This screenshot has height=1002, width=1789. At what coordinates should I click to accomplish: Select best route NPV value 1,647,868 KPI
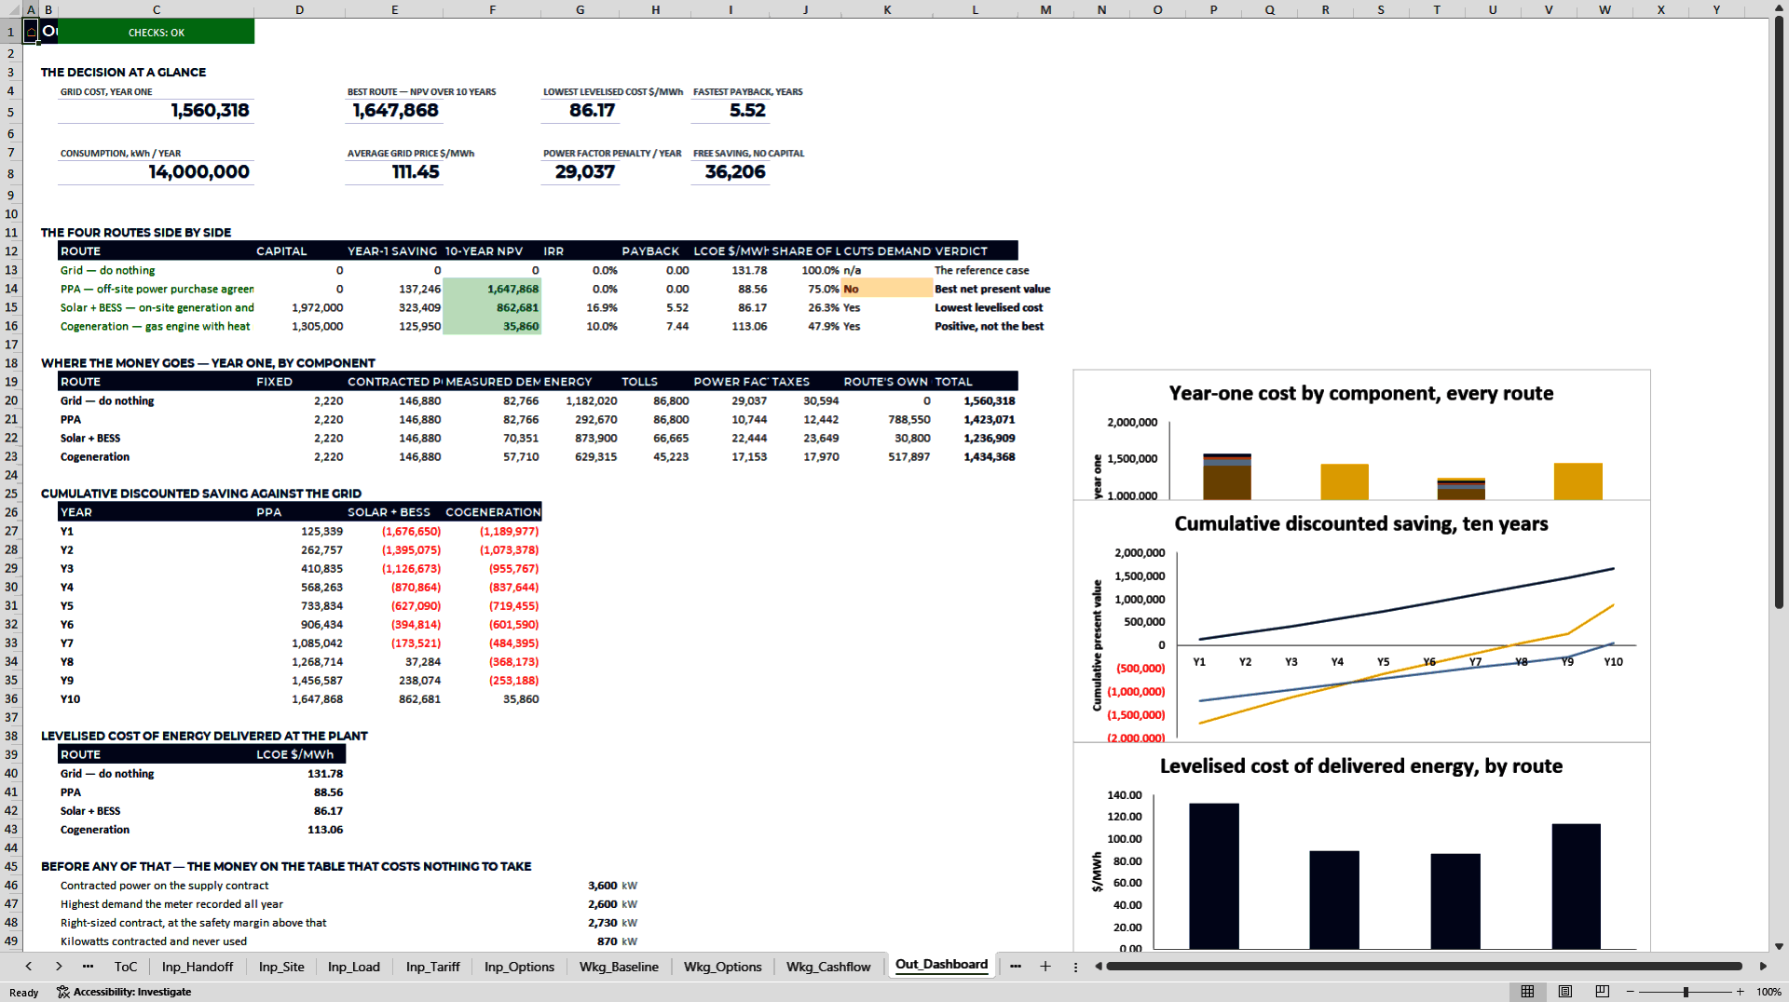click(394, 111)
